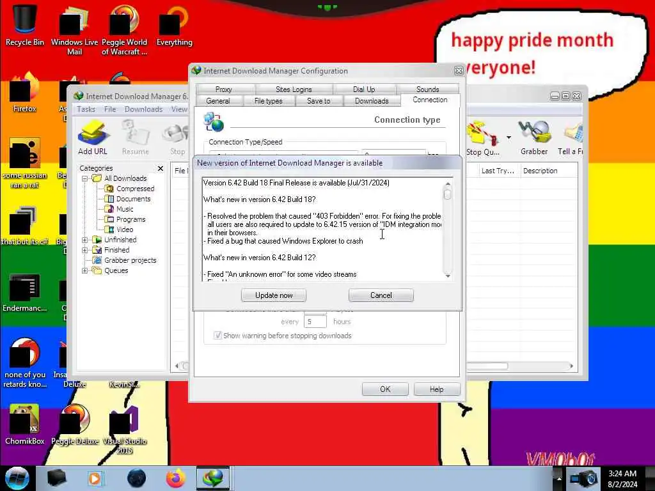Click download list horizontal scrollbar right arrow
The height and width of the screenshot is (491, 655).
[571, 366]
